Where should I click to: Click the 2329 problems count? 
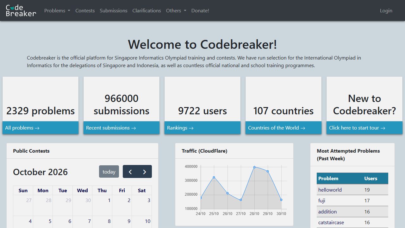coord(40,111)
